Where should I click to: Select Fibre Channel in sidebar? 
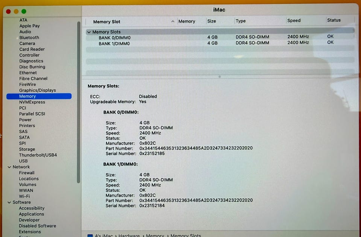click(33, 79)
